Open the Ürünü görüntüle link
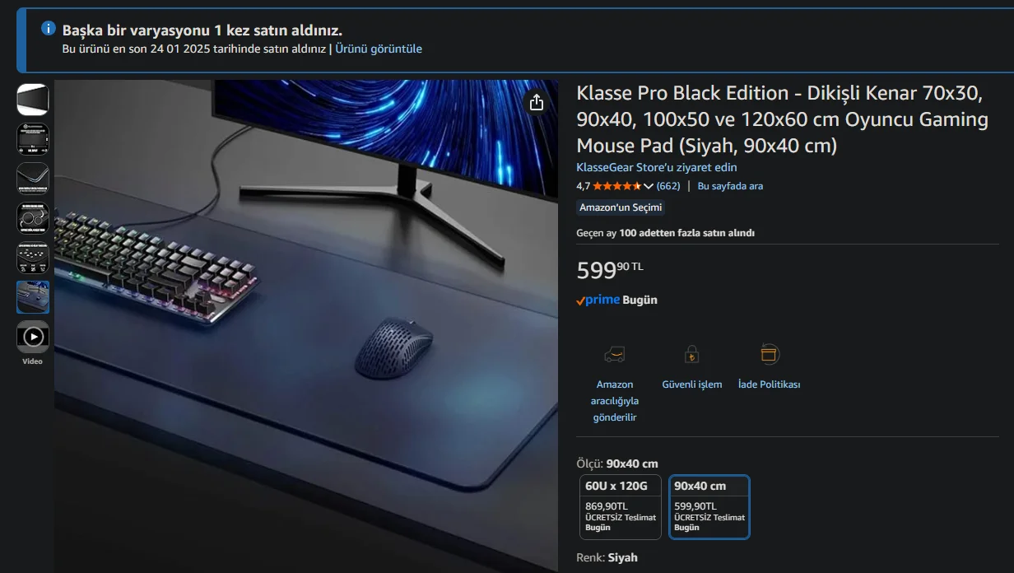 click(x=379, y=49)
